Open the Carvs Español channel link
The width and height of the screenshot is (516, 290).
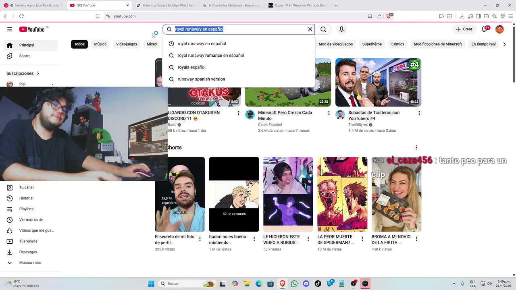click(270, 125)
